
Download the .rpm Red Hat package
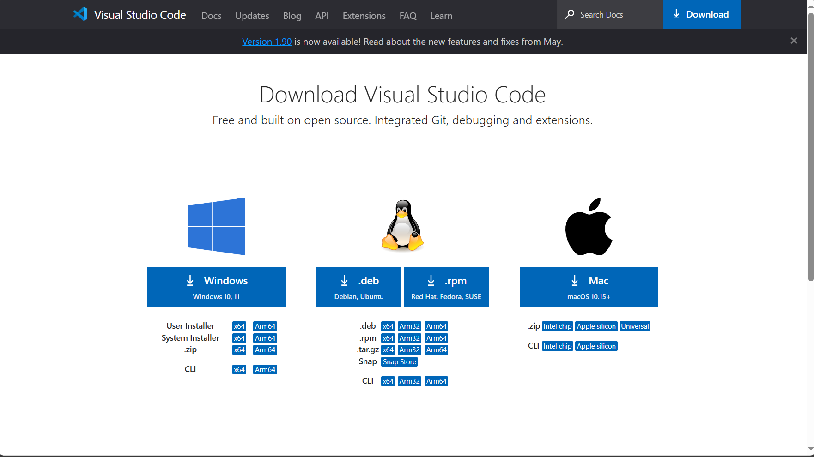(446, 287)
